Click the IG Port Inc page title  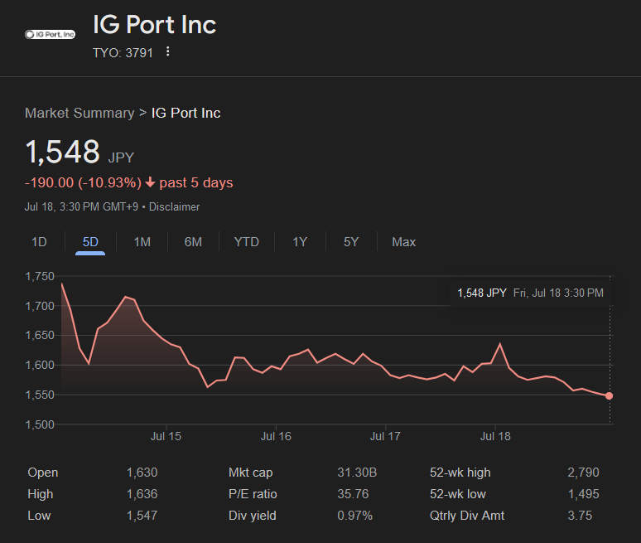155,25
